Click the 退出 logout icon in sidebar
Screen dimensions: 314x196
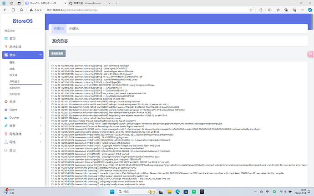pos(5,150)
